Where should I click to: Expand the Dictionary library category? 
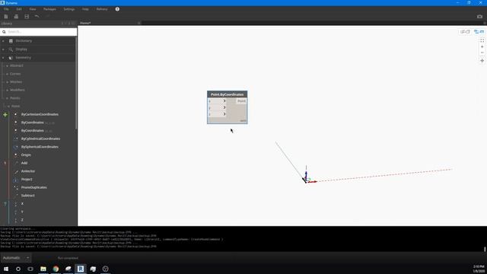3,40
